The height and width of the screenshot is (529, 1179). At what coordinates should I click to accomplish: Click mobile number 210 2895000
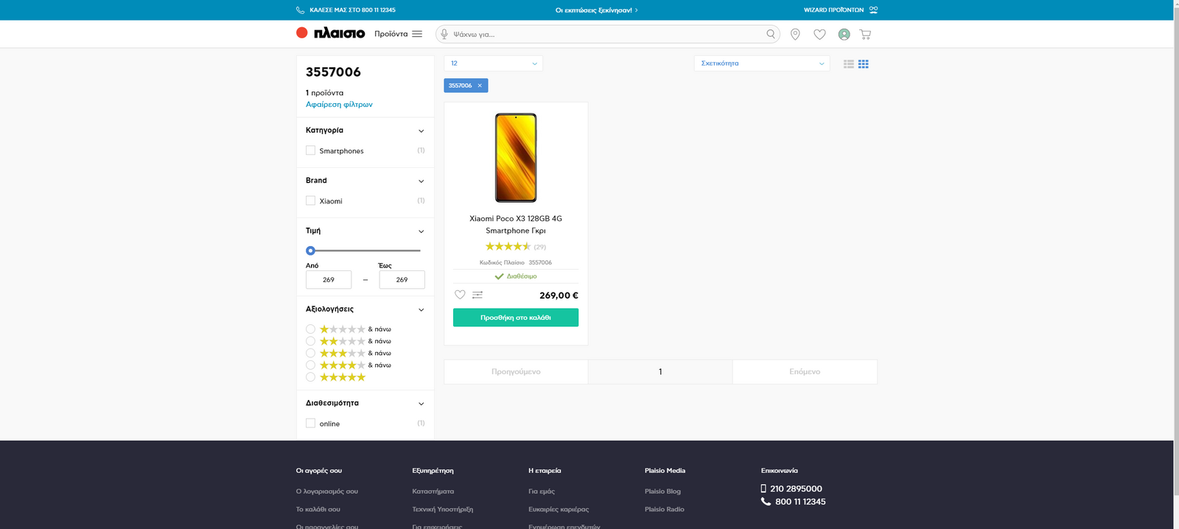(796, 488)
